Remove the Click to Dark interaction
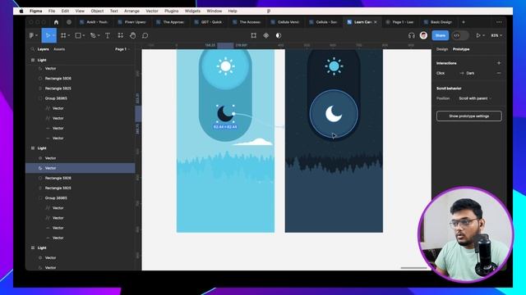This screenshot has height=295, width=526. (x=499, y=73)
